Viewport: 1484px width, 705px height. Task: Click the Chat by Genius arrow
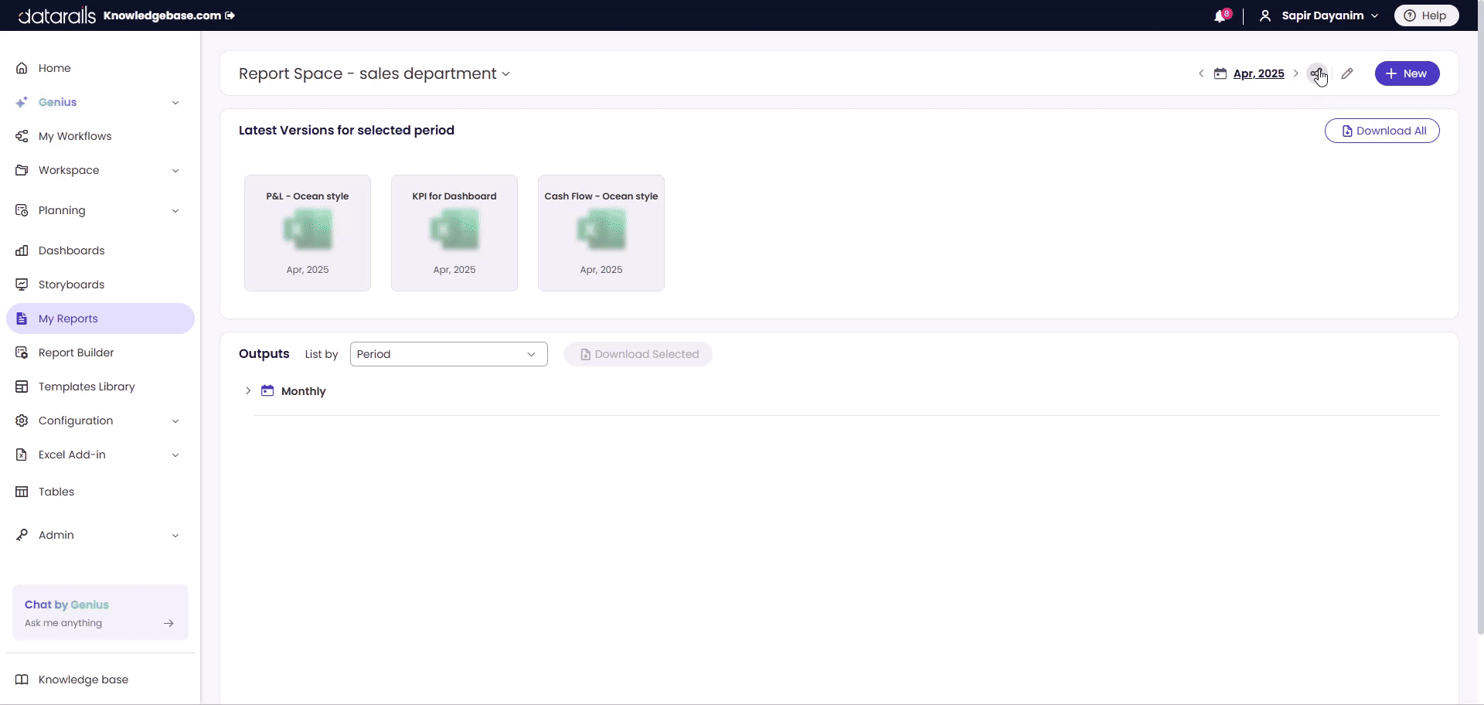[x=168, y=623]
